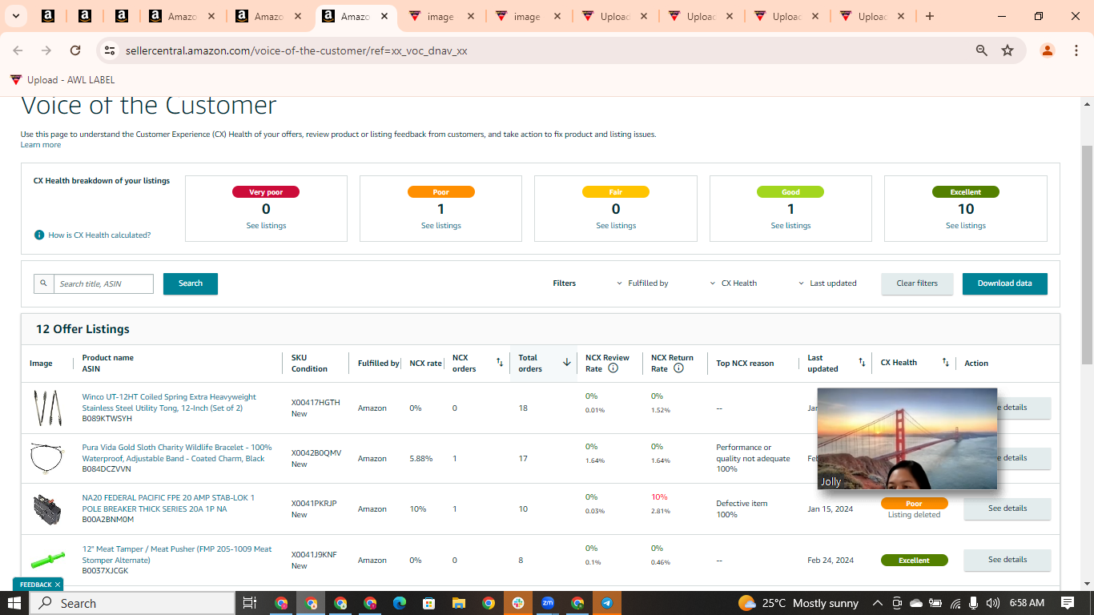This screenshot has width=1094, height=615.
Task: Open the Upload - AWL LABEL bookmark
Action: (62, 80)
